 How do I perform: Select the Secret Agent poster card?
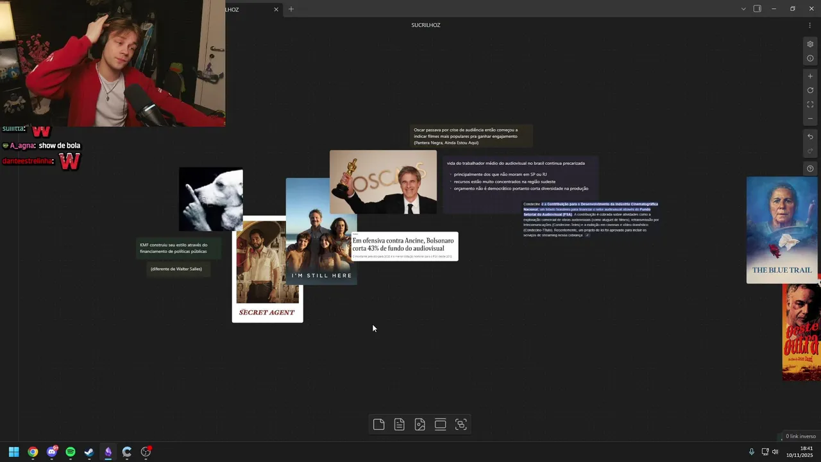click(x=267, y=269)
